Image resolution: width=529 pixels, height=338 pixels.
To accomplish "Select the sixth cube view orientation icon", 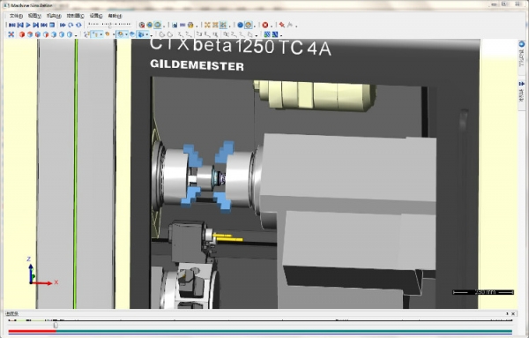I will (62, 34).
